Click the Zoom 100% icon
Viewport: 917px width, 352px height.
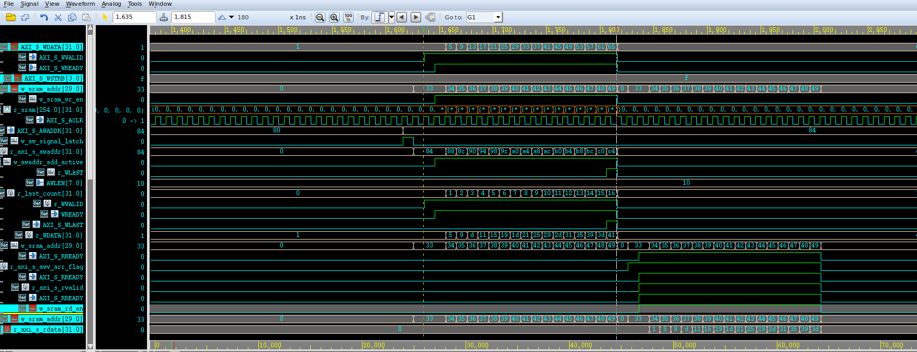pos(348,17)
